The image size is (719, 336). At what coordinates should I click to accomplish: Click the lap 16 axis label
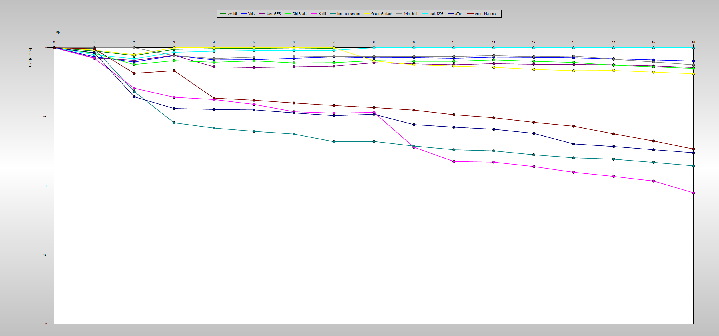pos(693,42)
